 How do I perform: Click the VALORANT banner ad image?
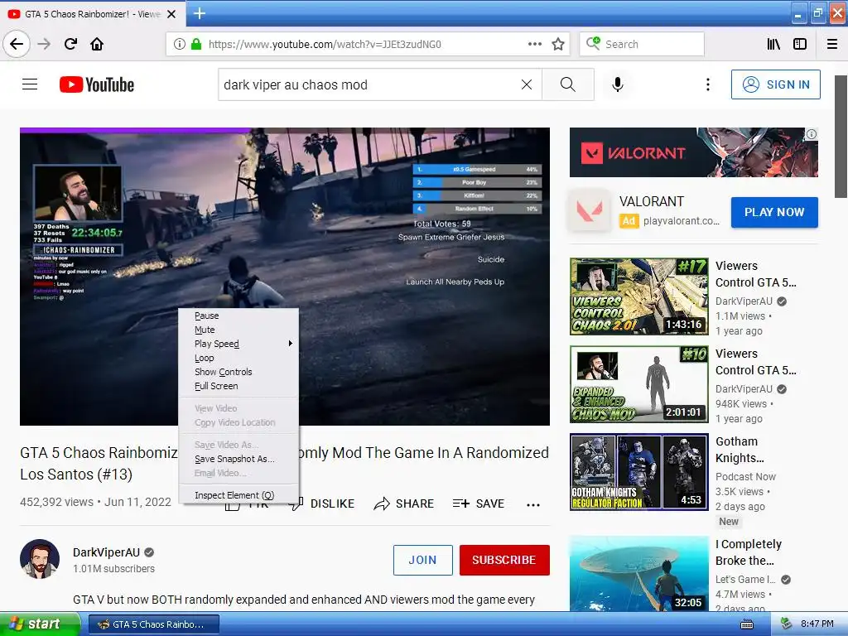click(x=693, y=152)
